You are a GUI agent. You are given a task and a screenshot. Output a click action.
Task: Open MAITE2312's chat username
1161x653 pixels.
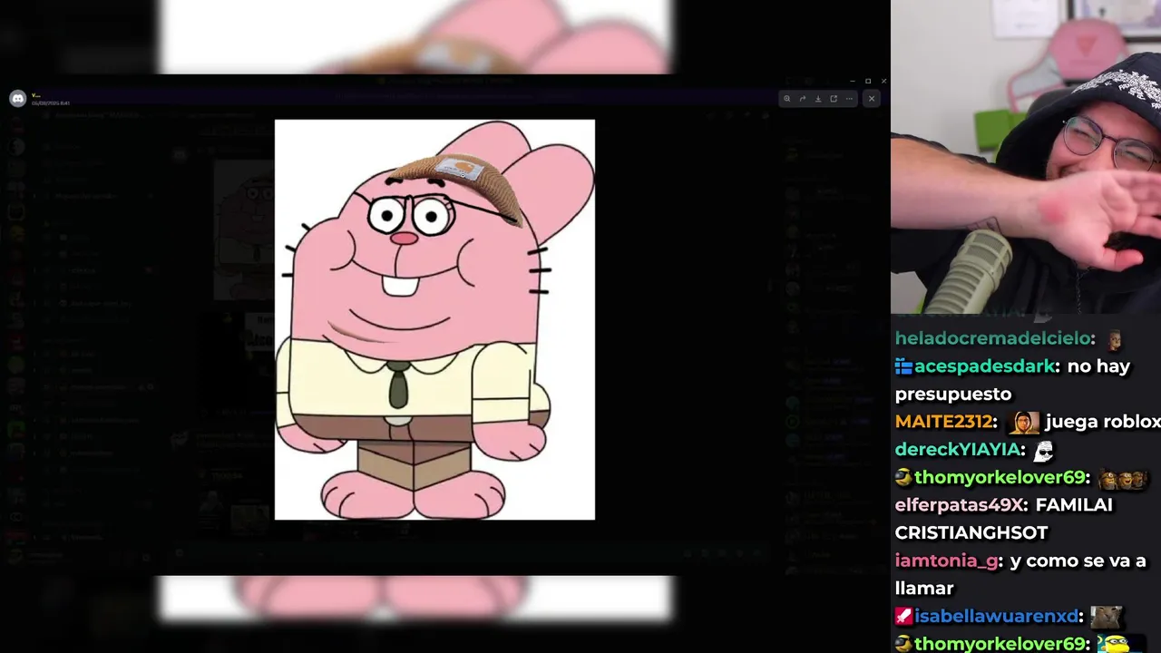pos(944,422)
